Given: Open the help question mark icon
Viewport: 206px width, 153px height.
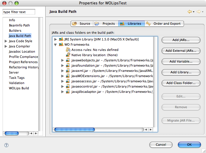Looking at the screenshot, I should point(6,145).
